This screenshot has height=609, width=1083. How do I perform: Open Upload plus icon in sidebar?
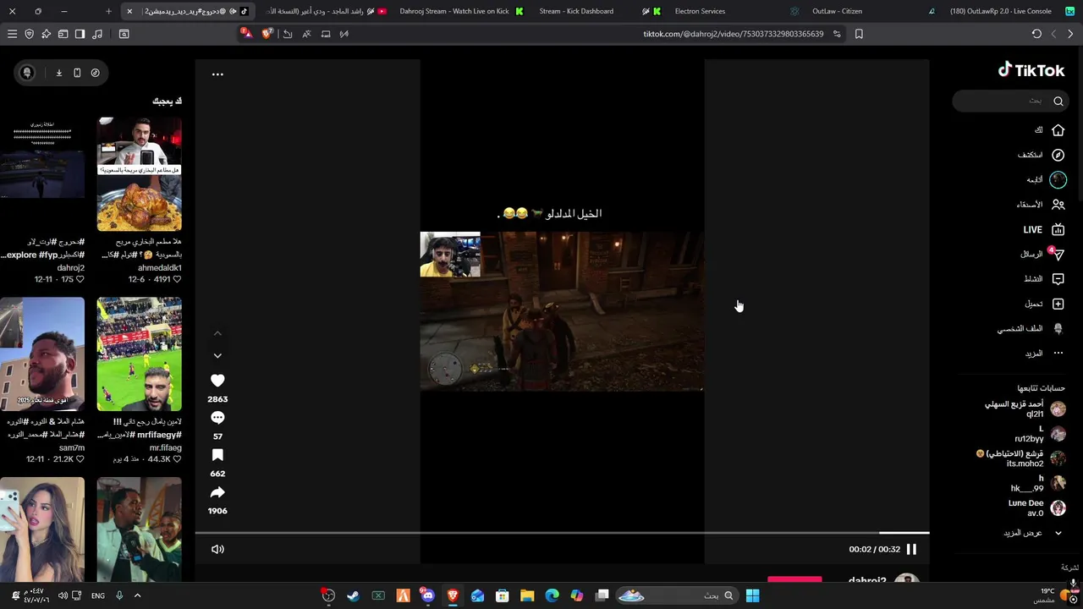[1058, 304]
